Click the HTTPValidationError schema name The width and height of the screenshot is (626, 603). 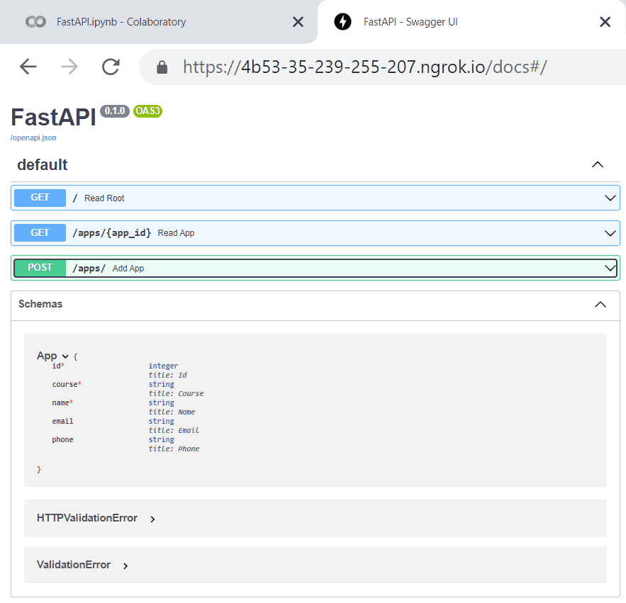tap(87, 518)
